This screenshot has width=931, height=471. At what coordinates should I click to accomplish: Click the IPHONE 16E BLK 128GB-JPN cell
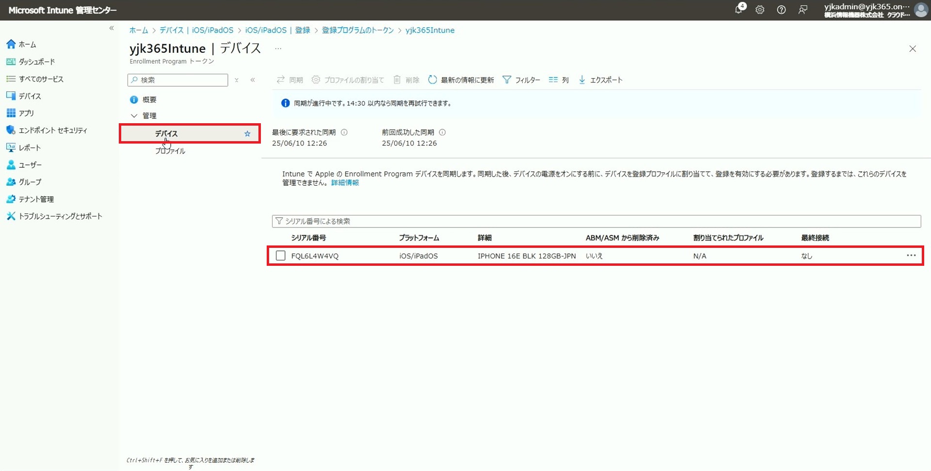pos(527,256)
